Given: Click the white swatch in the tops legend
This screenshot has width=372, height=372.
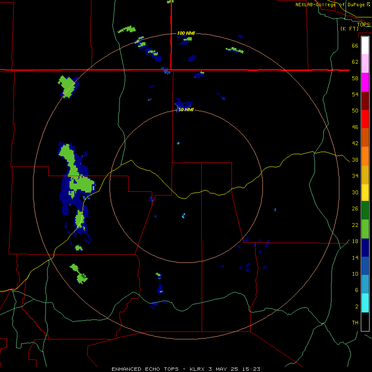Looking at the screenshot, I should (x=365, y=45).
